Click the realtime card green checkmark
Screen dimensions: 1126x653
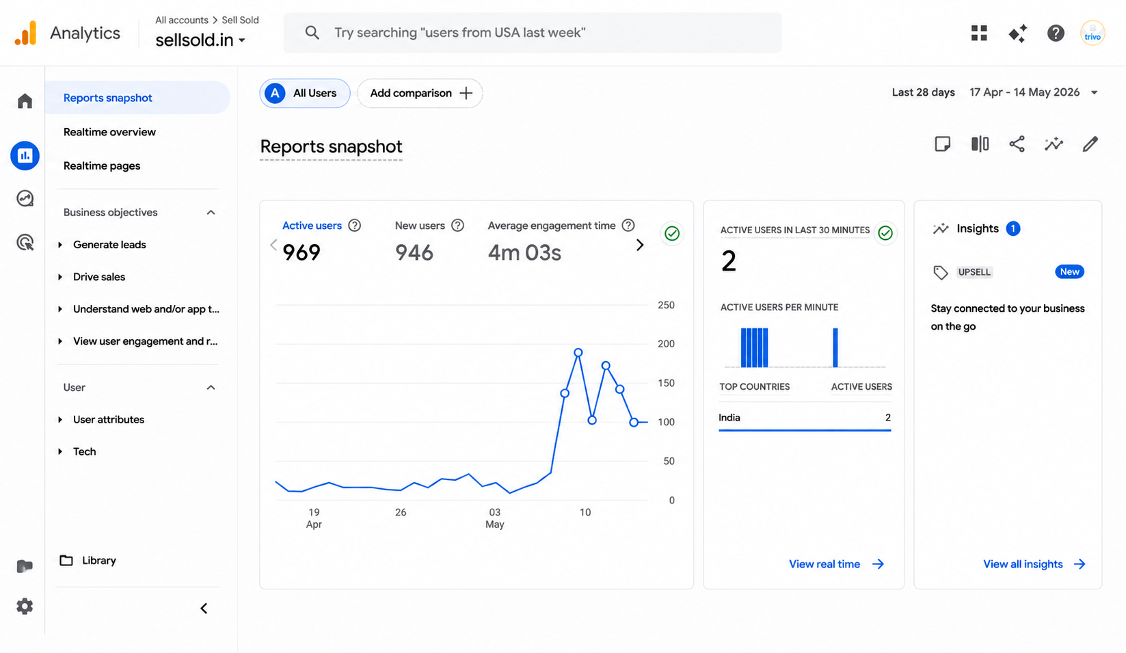[885, 233]
